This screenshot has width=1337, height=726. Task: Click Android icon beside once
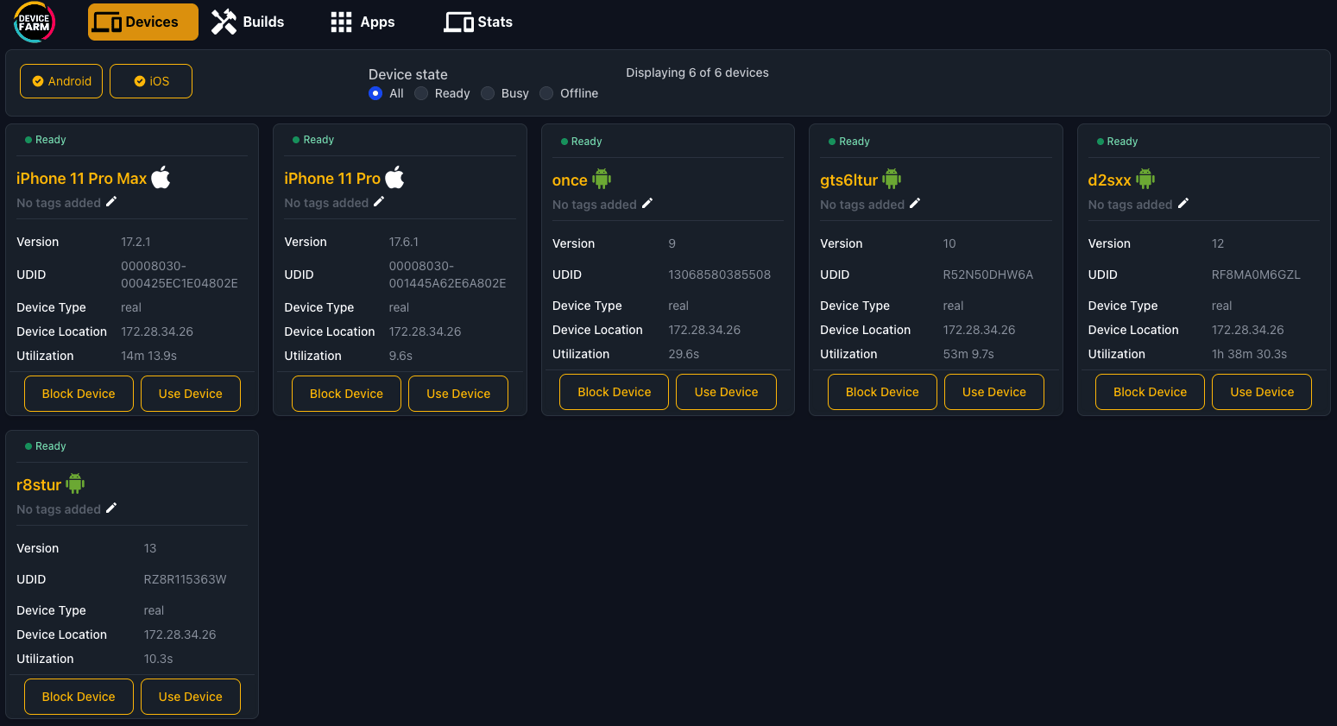602,179
